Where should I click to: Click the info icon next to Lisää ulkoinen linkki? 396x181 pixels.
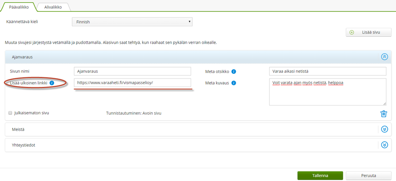click(52, 83)
